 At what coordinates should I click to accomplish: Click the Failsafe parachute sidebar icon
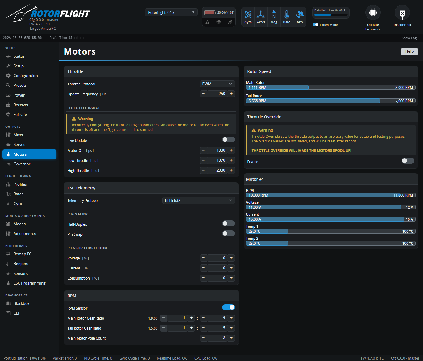[x=8, y=114]
